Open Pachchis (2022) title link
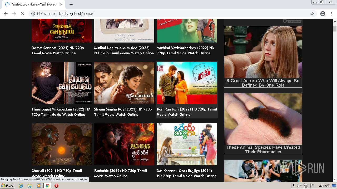This screenshot has width=337, height=189. pos(121,173)
